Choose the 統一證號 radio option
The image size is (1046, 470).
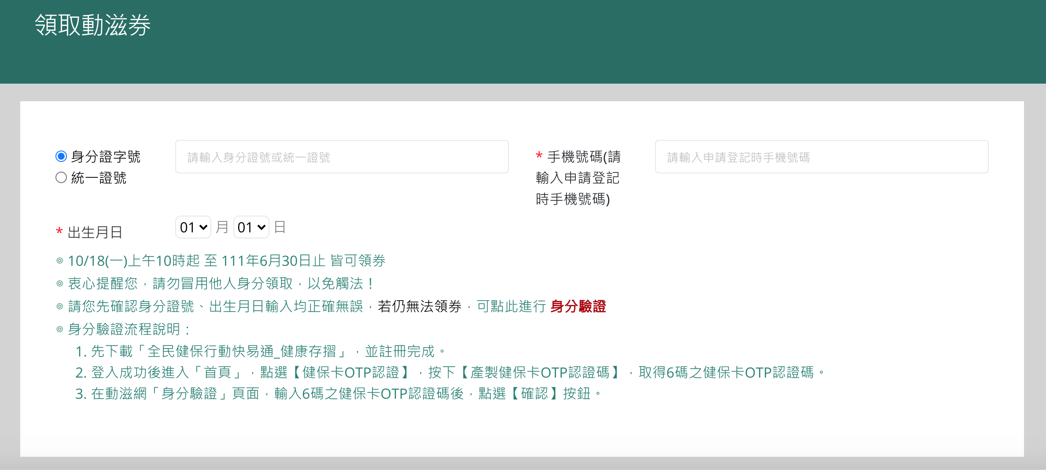(61, 177)
